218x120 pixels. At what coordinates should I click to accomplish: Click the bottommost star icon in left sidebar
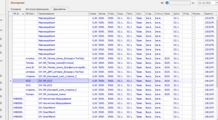[x=1, y=117]
